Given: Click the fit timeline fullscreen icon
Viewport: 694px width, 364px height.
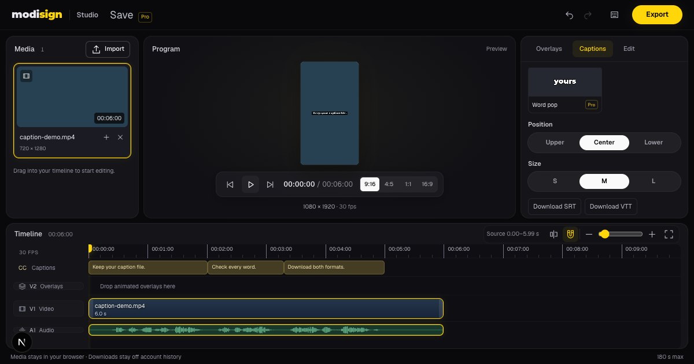Looking at the screenshot, I should point(669,234).
